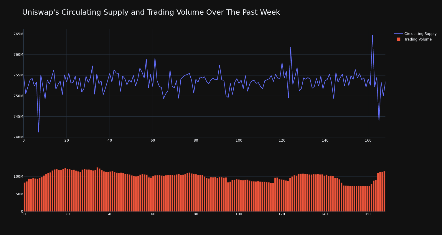Click x-axis tick 40 on volume chart

pyautogui.click(x=110, y=214)
